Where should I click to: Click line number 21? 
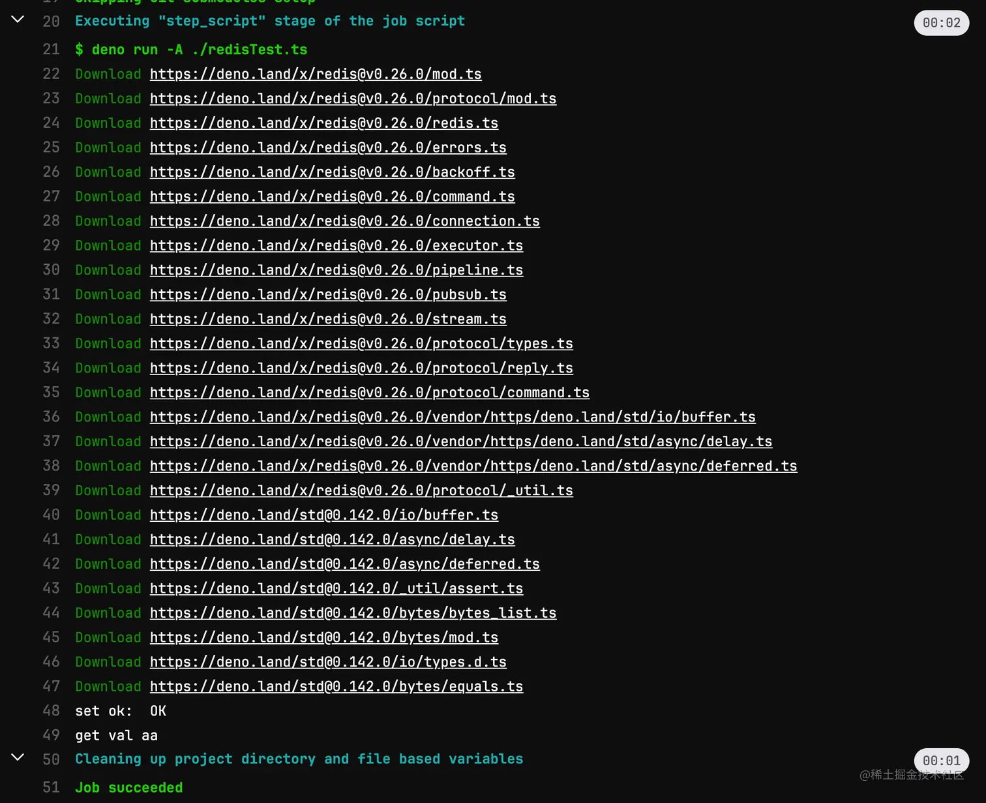tap(51, 50)
